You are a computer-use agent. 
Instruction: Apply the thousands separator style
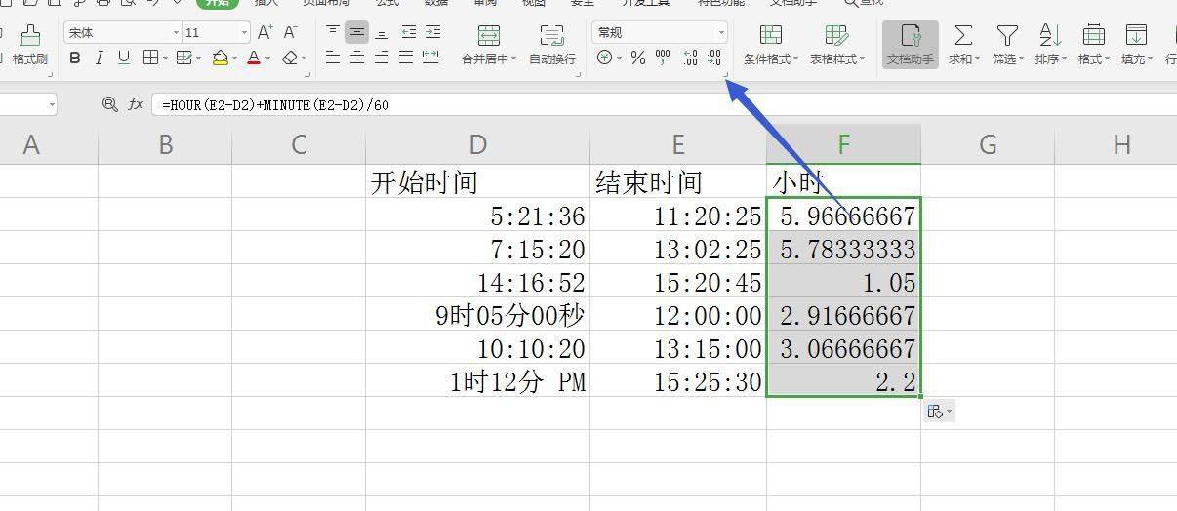pyautogui.click(x=664, y=59)
